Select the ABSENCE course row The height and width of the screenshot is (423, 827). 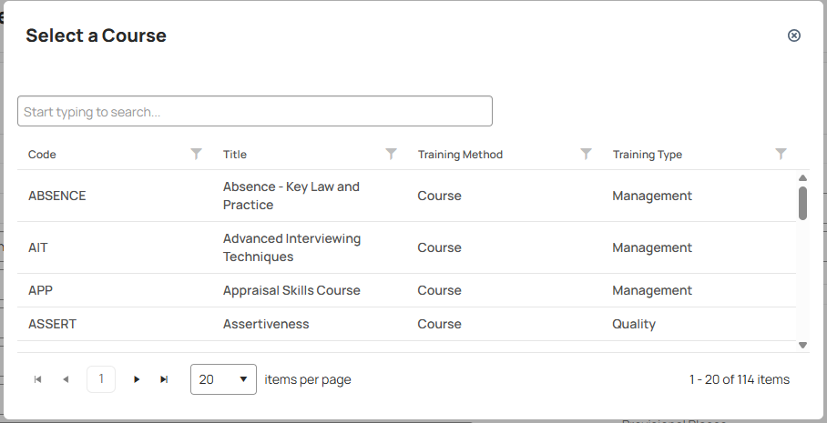406,196
